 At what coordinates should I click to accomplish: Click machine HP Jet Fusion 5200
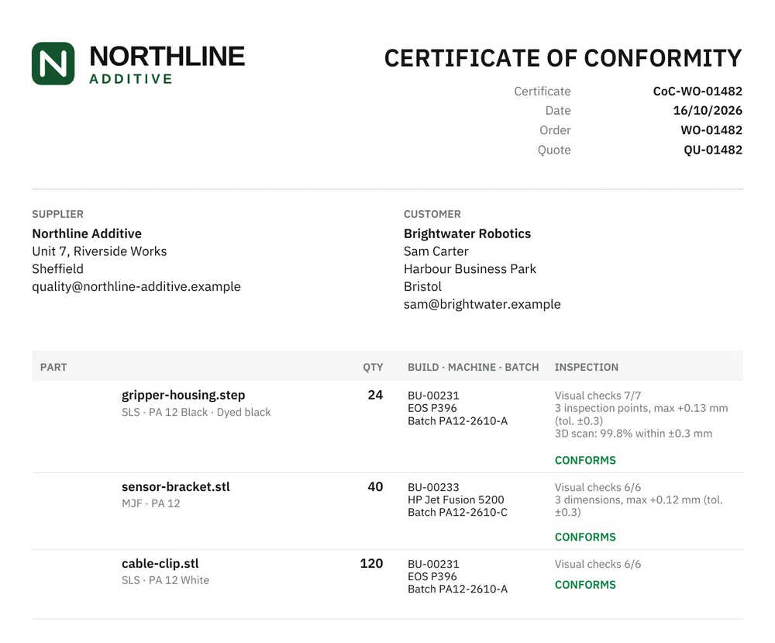tap(456, 500)
